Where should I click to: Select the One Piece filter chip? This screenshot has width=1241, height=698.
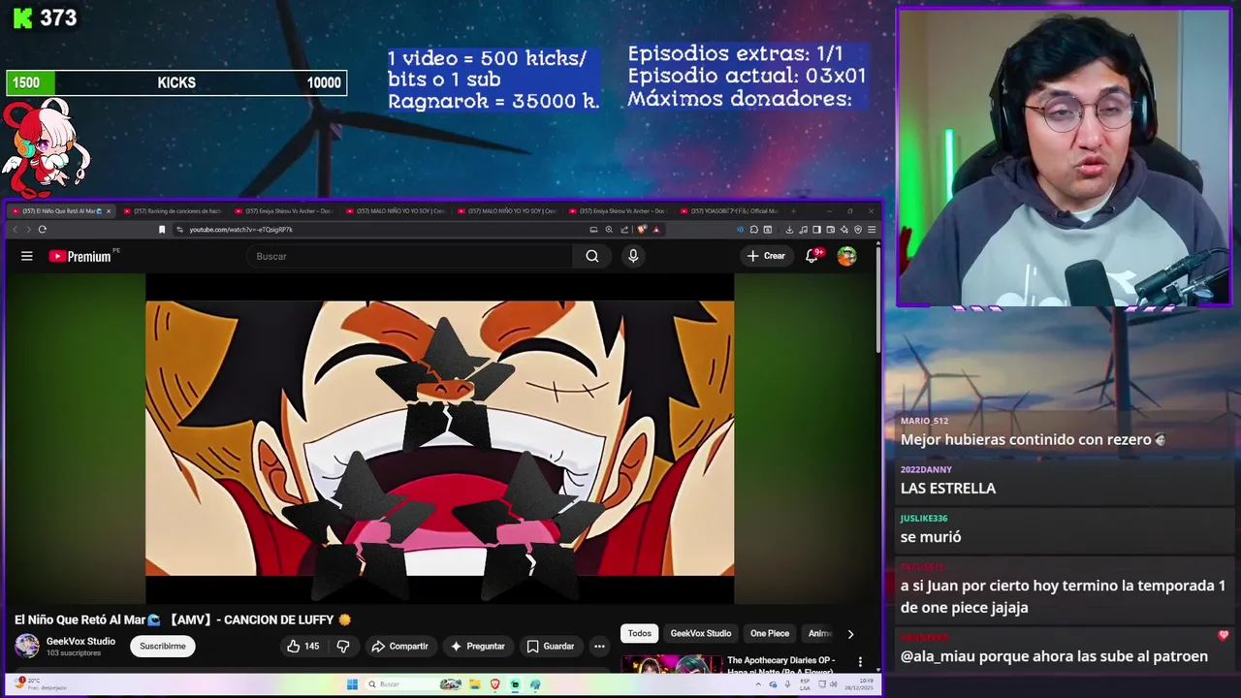tap(770, 633)
